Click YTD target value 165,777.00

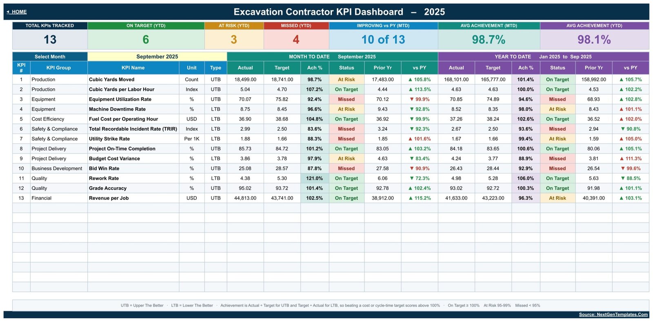[x=493, y=80]
